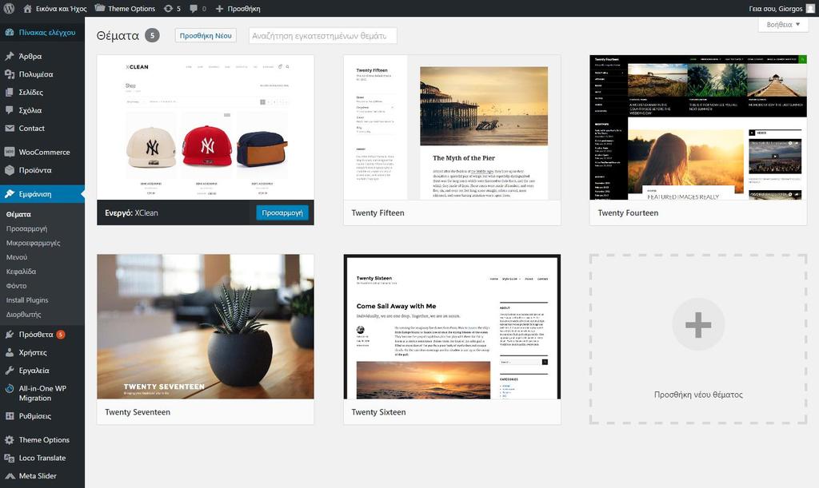
Task: Go to the Μικροεφαρμογές submenu
Action: pos(33,243)
